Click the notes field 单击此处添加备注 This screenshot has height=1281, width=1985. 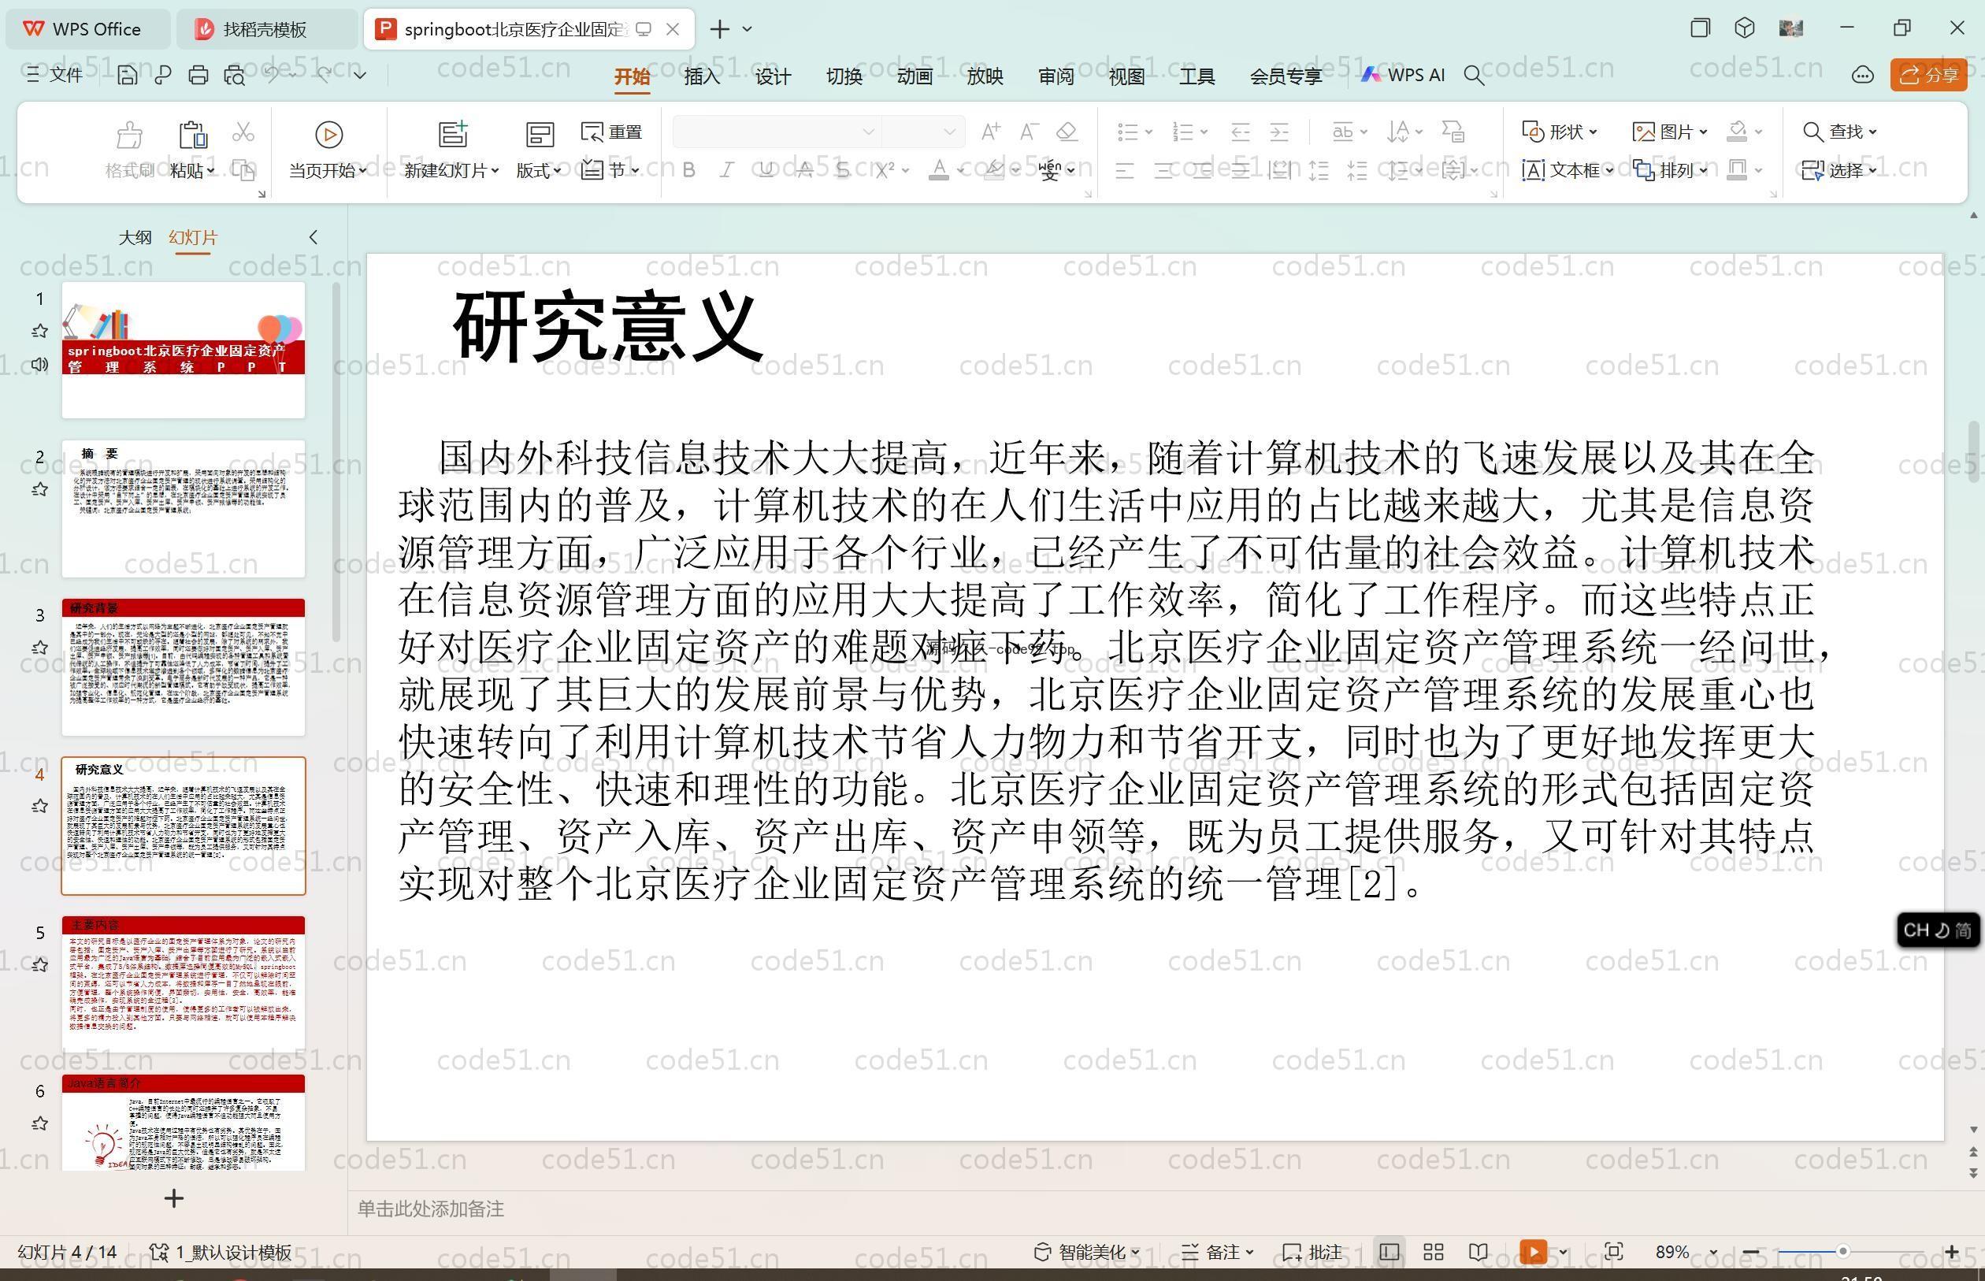pyautogui.click(x=431, y=1209)
